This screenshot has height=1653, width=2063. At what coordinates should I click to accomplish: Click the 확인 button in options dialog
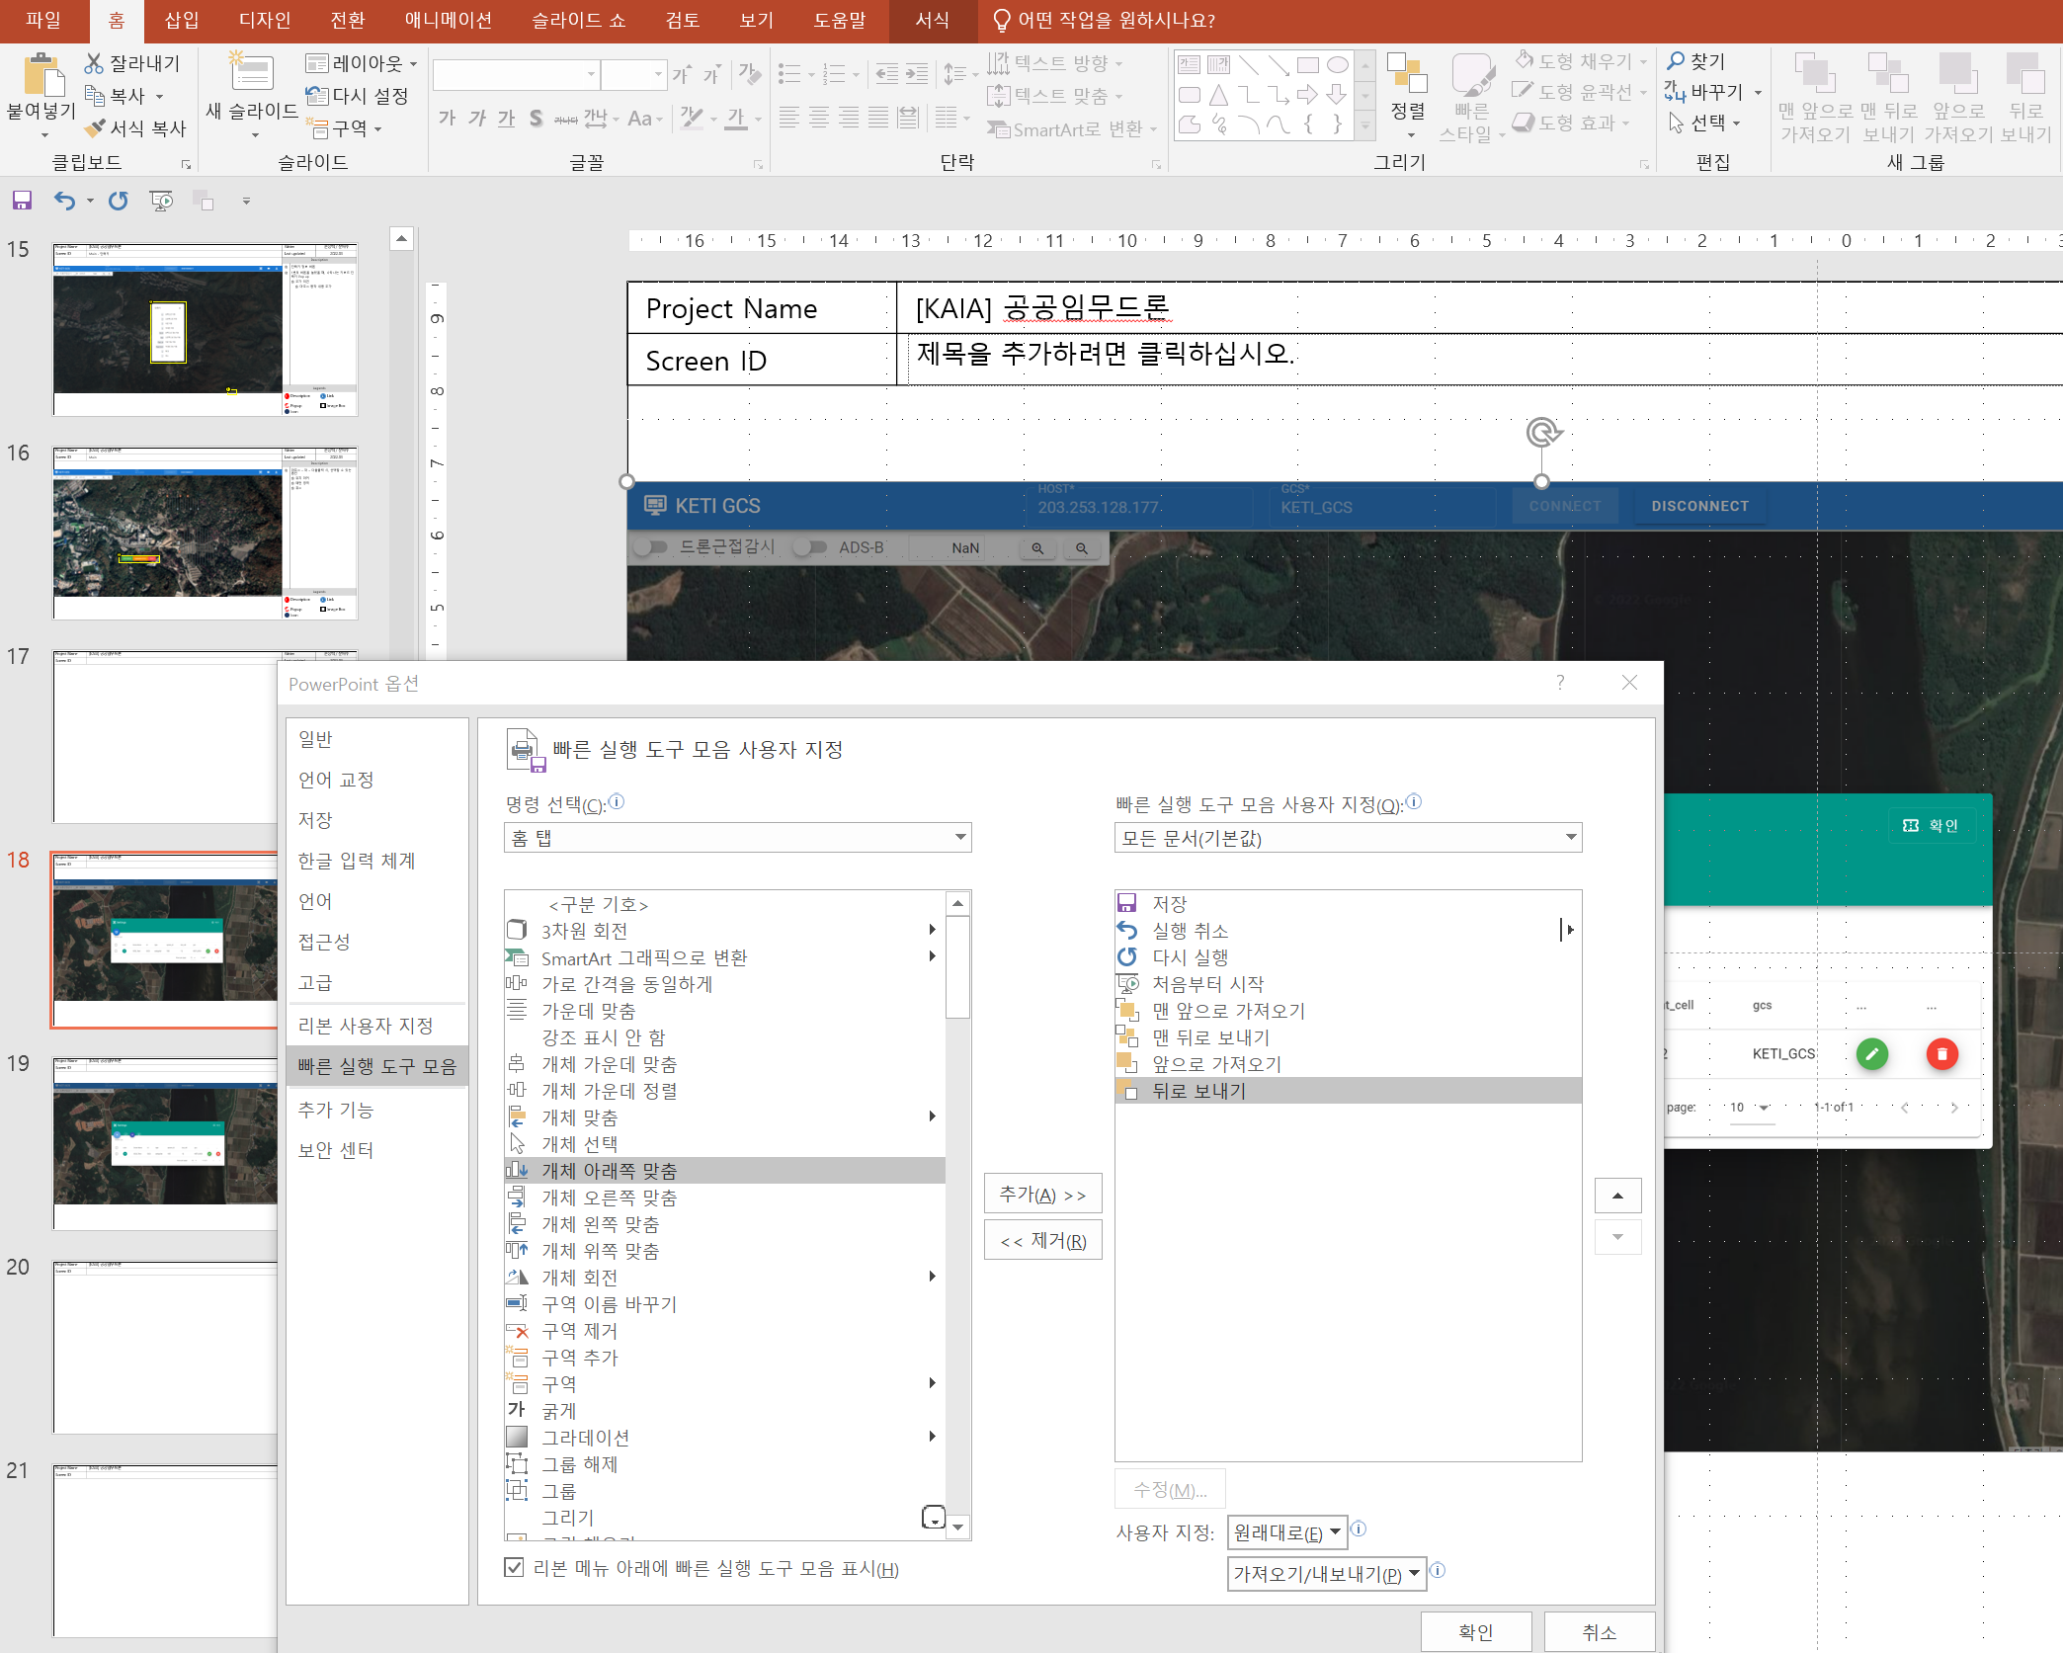(x=1475, y=1631)
